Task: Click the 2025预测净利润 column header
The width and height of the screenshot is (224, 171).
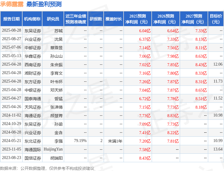Action: 138,19
